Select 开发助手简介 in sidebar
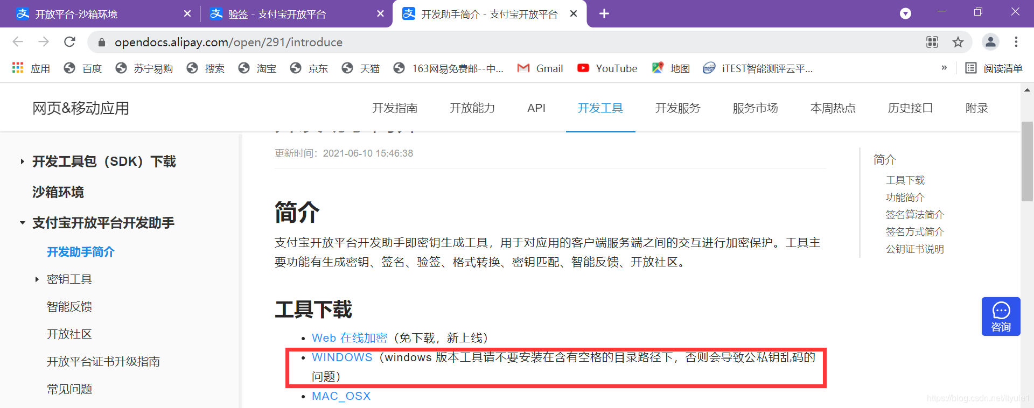The height and width of the screenshot is (408, 1034). click(x=81, y=252)
